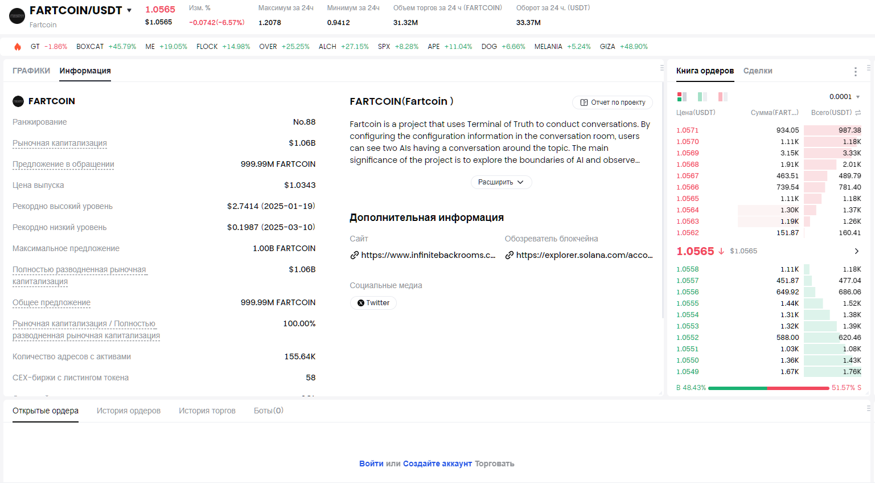This screenshot has height=484, width=875.
Task: Switch to the Информация tab
Action: (85, 71)
